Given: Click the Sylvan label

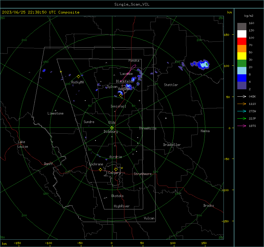Looking at the screenshot, I should (112, 87).
